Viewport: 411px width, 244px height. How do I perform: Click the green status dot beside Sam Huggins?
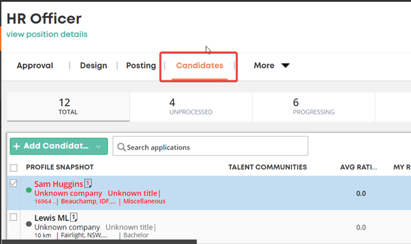coord(29,190)
